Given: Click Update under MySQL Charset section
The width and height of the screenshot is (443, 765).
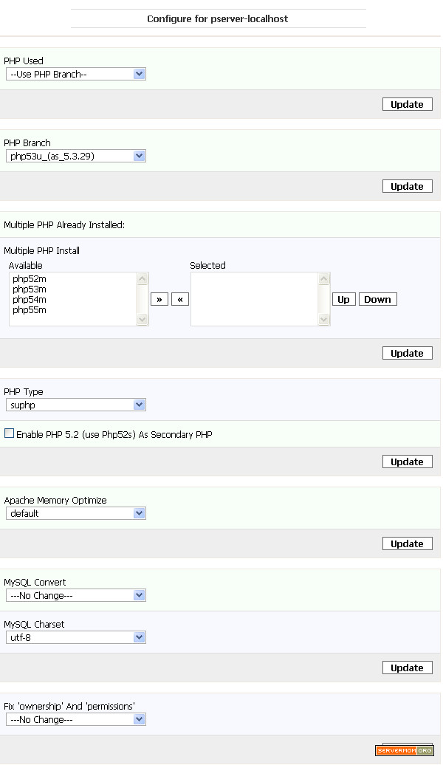Looking at the screenshot, I should (x=408, y=668).
